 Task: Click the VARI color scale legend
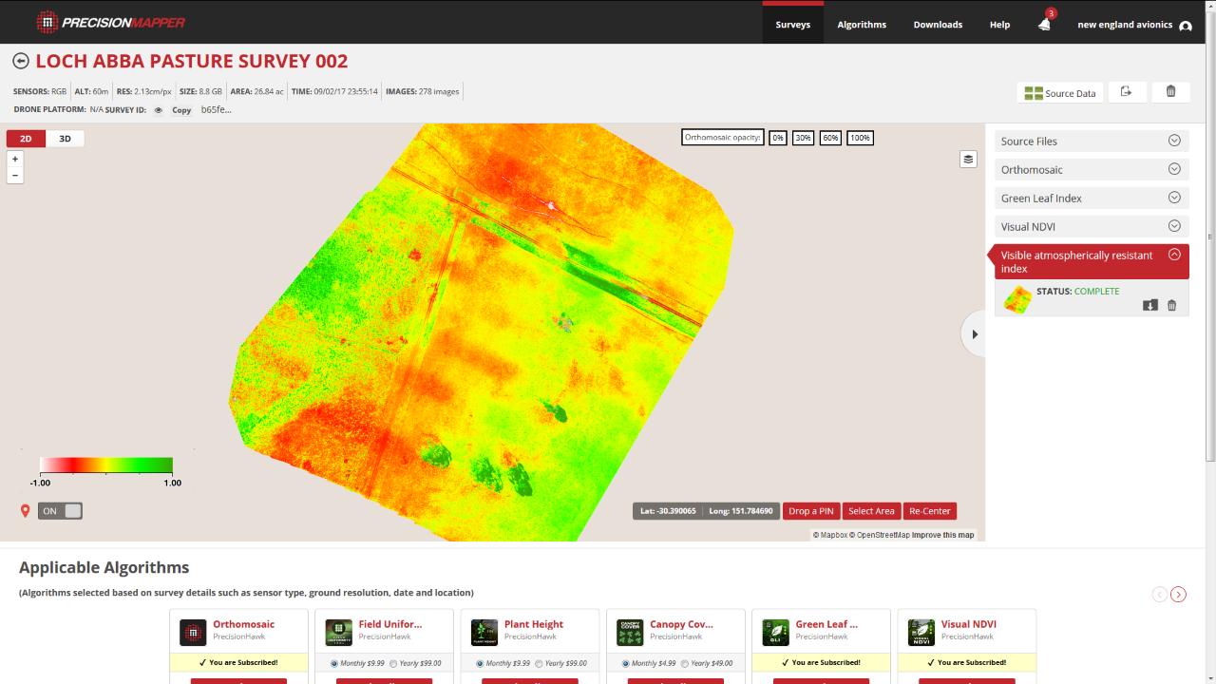104,465
